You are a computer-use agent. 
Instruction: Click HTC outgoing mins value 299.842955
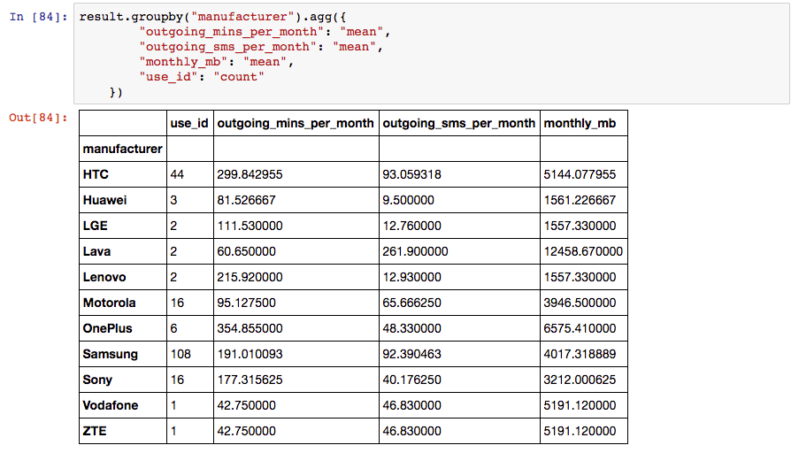pyautogui.click(x=250, y=174)
